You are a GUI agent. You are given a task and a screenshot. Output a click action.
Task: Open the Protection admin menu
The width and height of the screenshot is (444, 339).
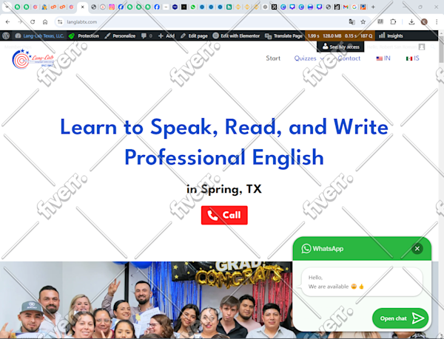point(84,35)
